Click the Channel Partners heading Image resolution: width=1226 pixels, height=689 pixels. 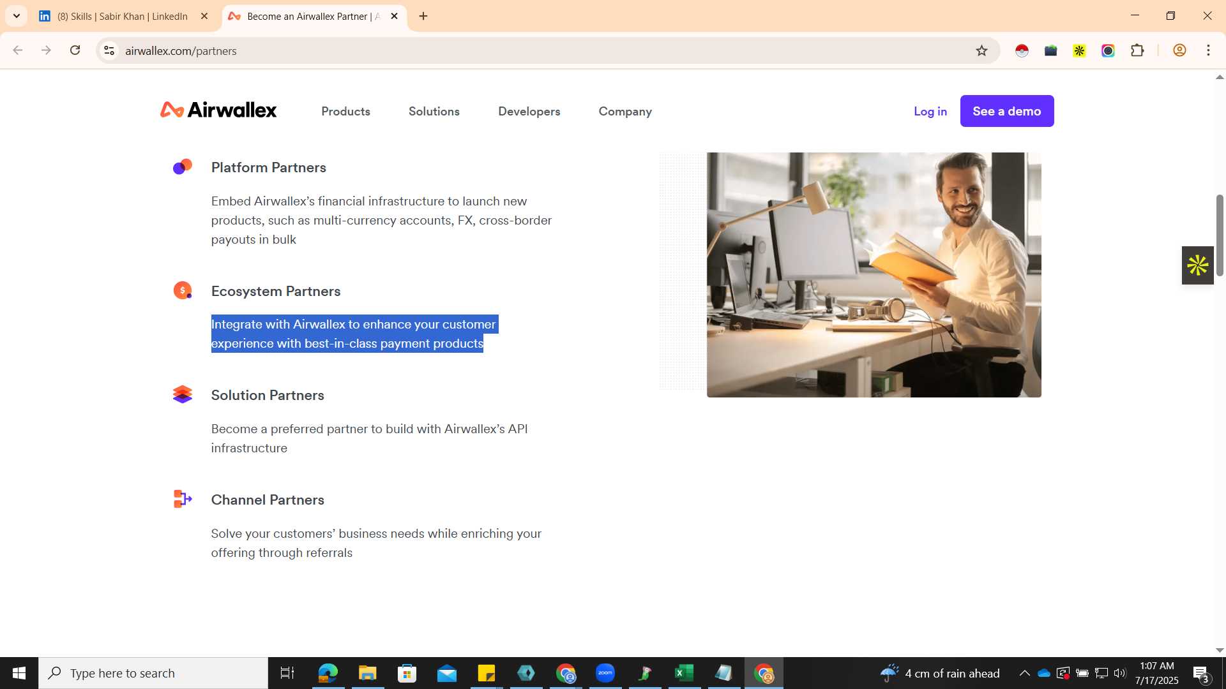click(x=268, y=500)
